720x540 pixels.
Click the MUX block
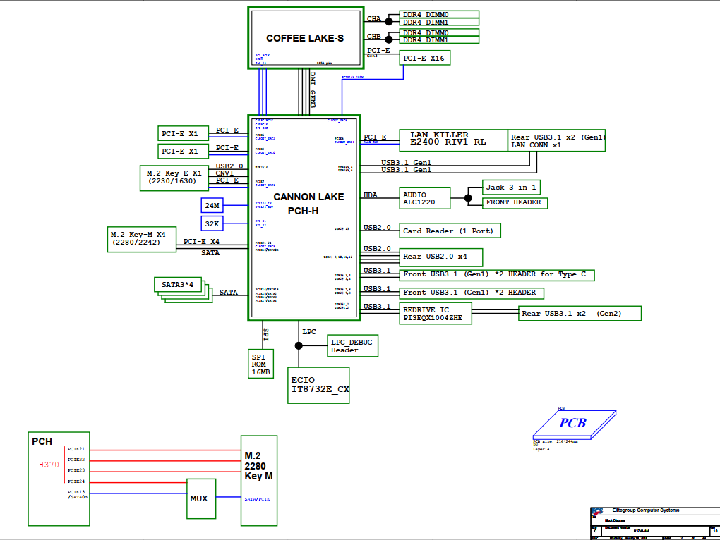tap(201, 498)
